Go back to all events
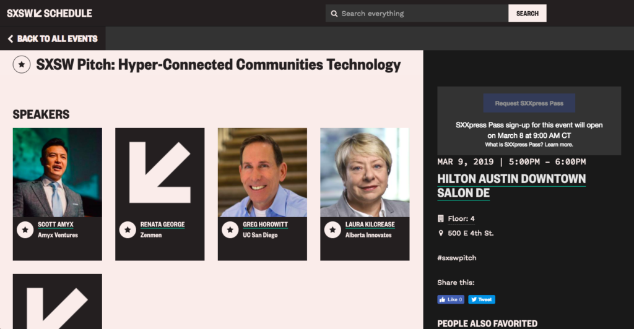The height and width of the screenshot is (329, 634). coord(53,39)
